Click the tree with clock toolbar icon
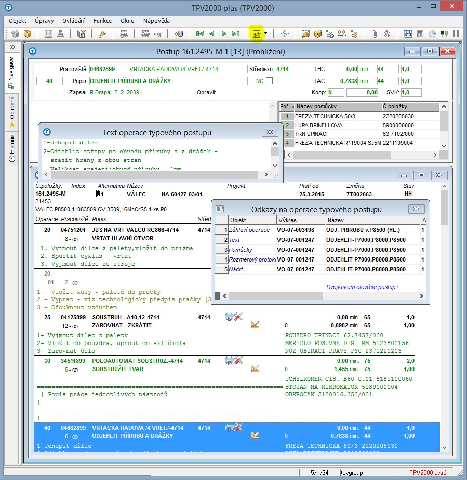Image resolution: width=467 pixels, height=480 pixels. (x=330, y=34)
